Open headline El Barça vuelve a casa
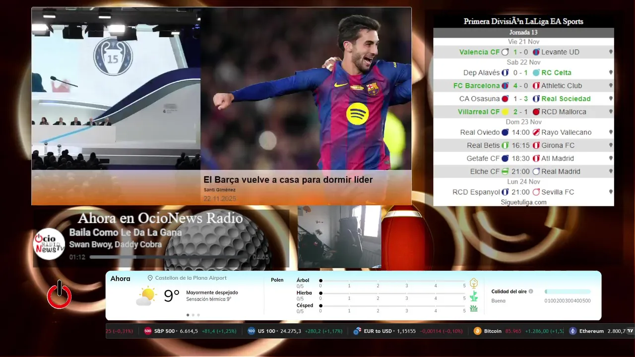 [x=288, y=179]
